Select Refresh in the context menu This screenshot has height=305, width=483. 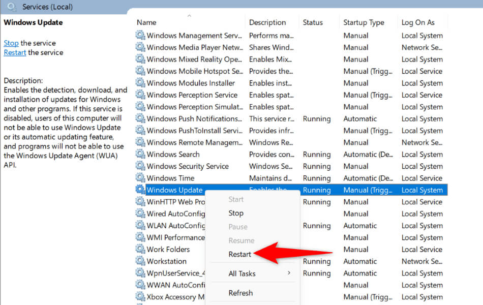coord(240,293)
